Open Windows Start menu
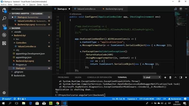 pyautogui.click(x=3, y=103)
